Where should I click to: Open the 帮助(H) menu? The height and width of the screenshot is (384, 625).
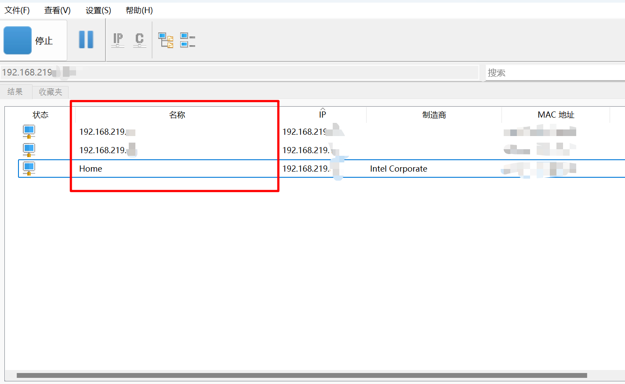tap(139, 10)
